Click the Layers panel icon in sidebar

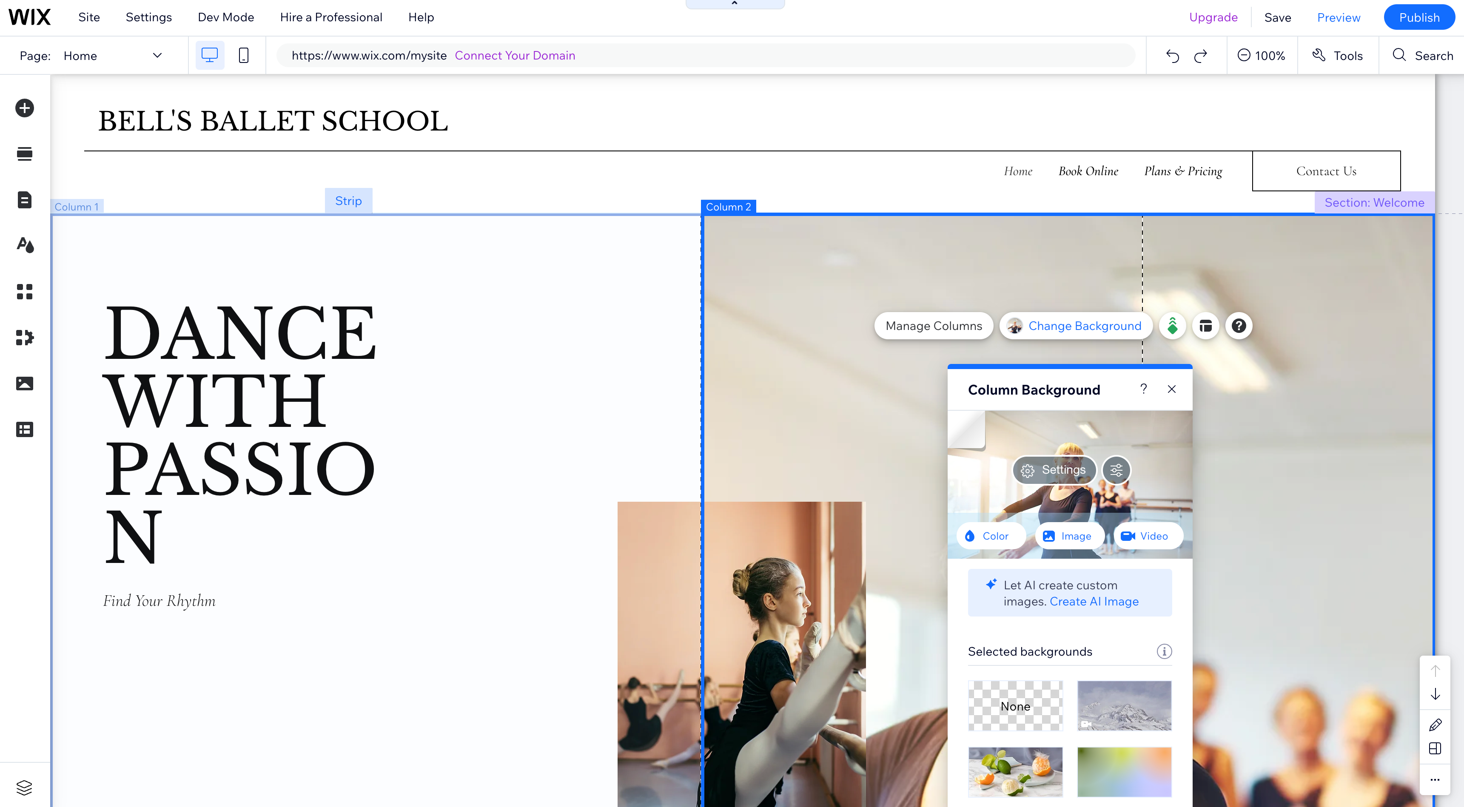point(24,787)
